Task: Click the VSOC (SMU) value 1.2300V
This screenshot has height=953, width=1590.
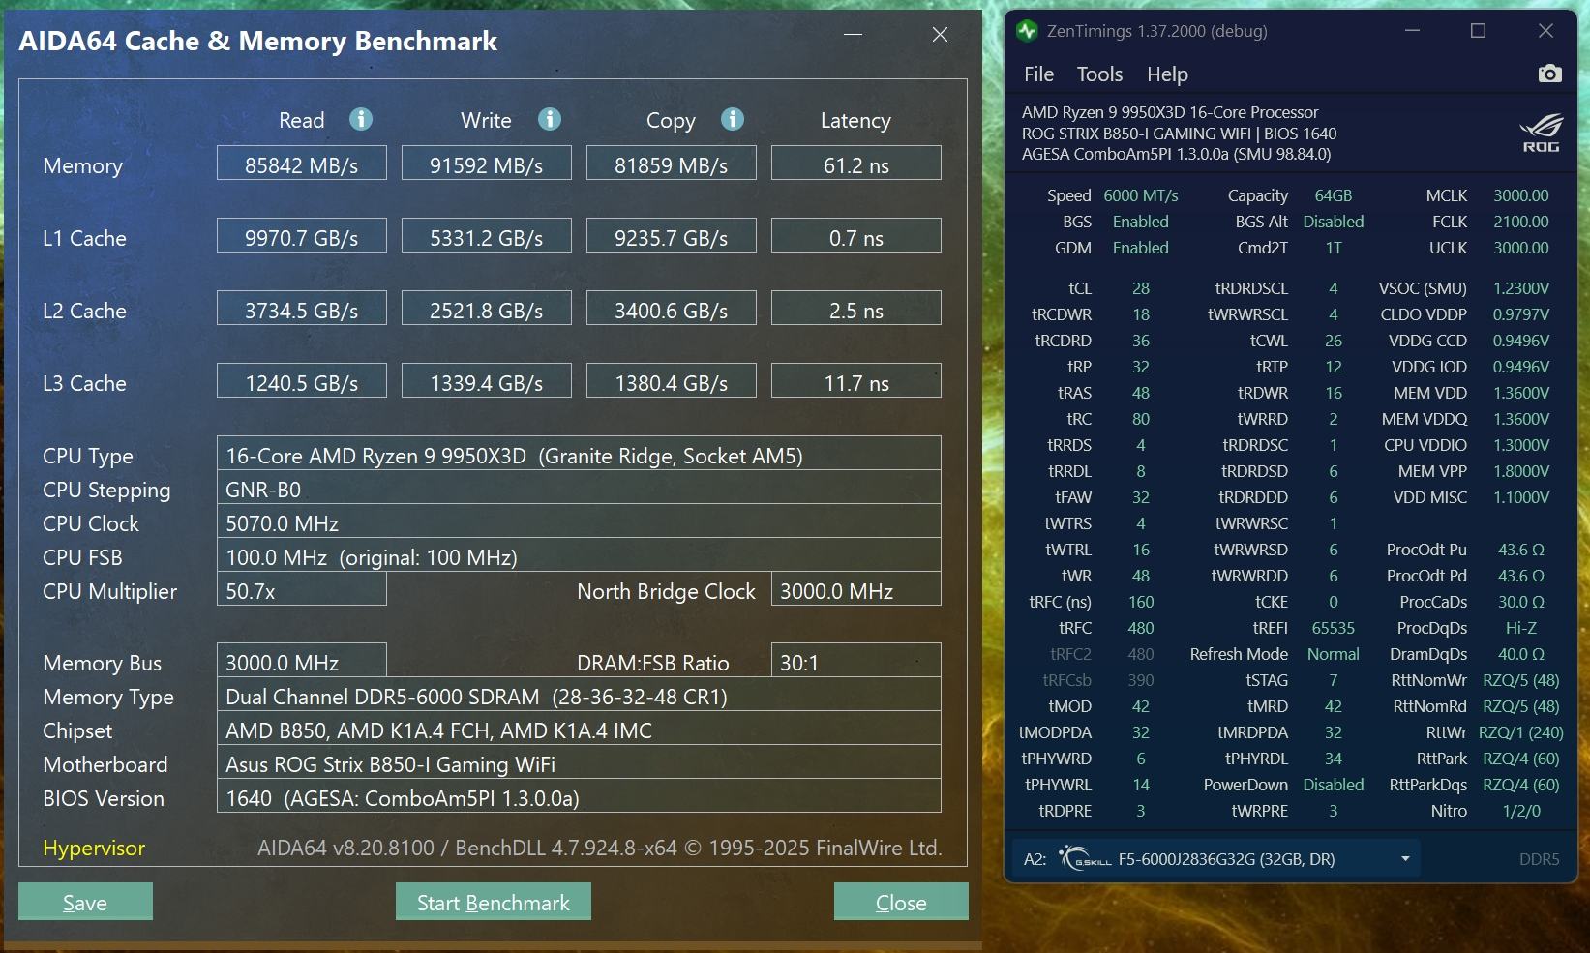Action: point(1521,288)
